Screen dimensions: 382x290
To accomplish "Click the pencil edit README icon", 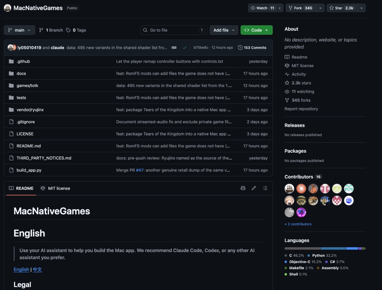I will coord(254,188).
